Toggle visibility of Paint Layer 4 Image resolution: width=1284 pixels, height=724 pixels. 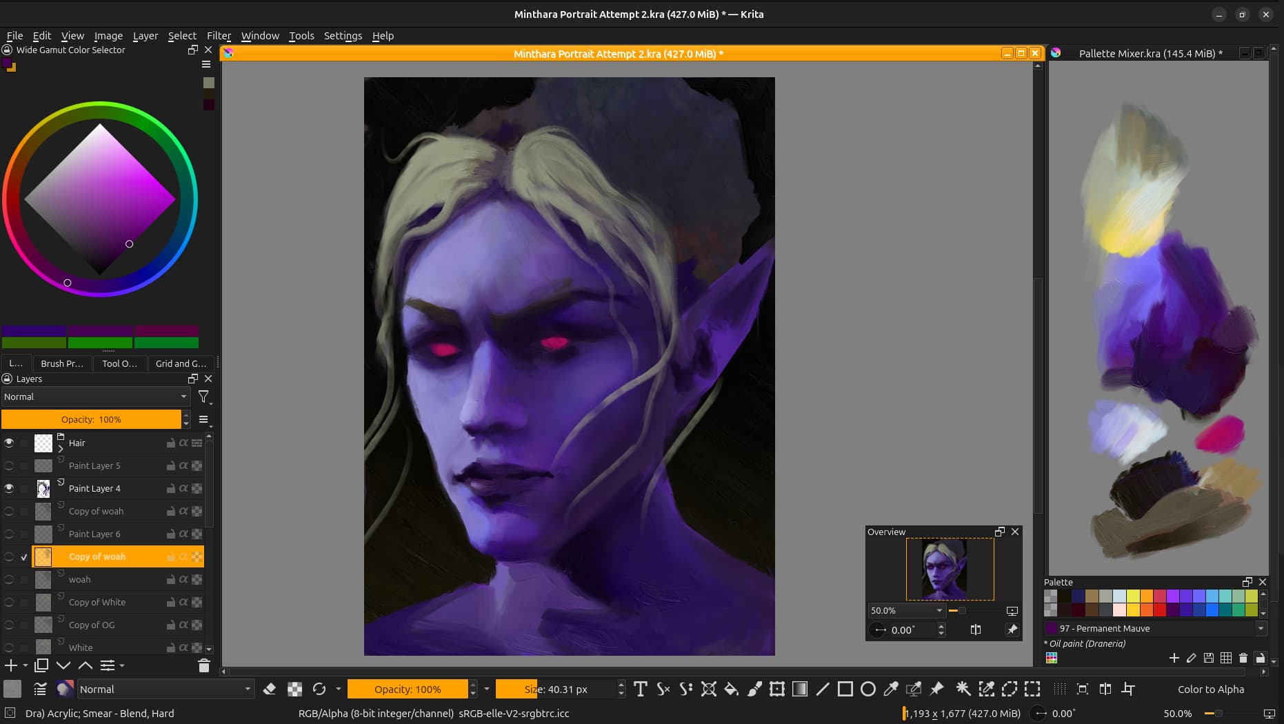tap(9, 488)
